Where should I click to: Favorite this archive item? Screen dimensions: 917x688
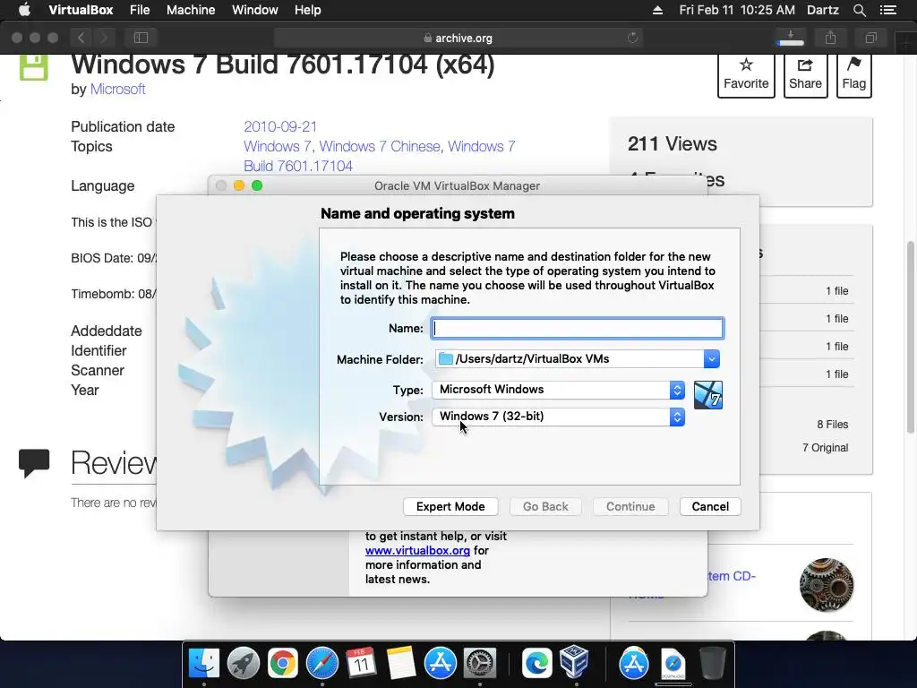click(746, 74)
